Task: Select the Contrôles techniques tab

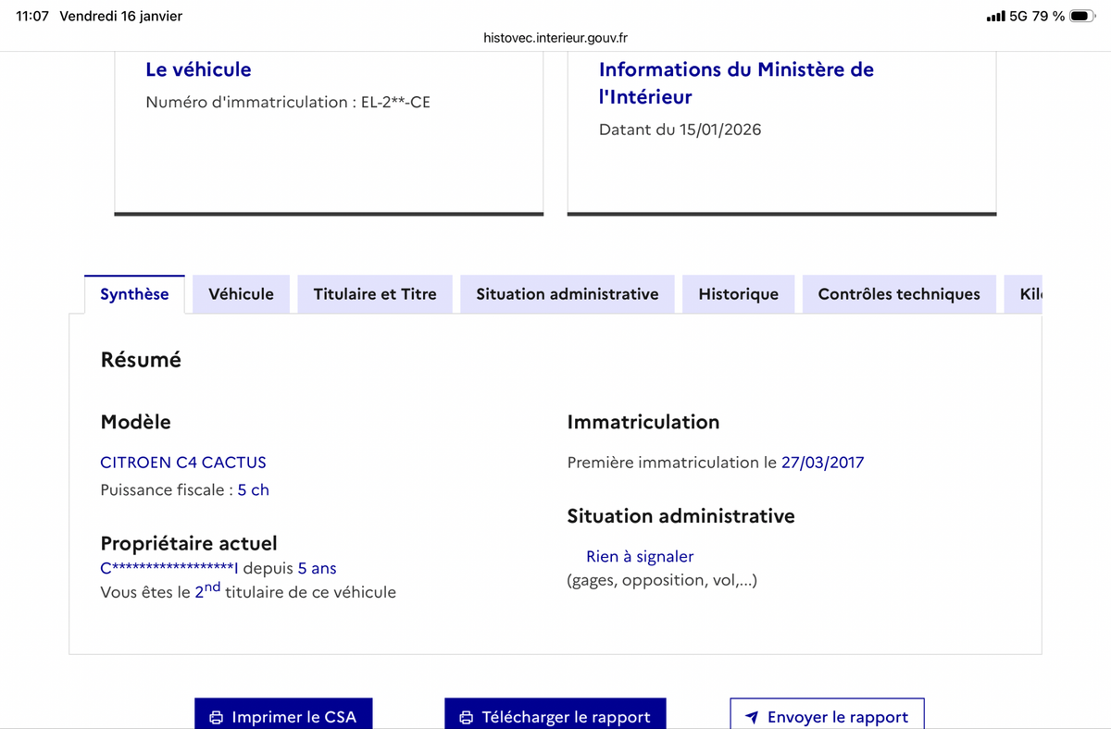Action: click(898, 293)
